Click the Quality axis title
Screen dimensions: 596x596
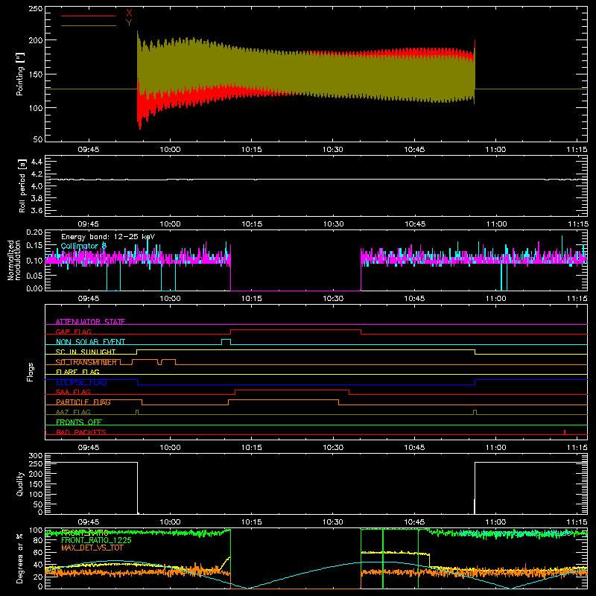[x=20, y=484]
